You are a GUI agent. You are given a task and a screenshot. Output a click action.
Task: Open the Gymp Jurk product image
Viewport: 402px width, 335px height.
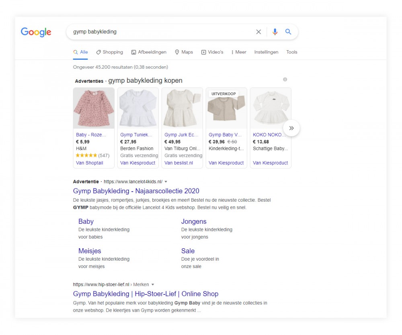coord(182,108)
